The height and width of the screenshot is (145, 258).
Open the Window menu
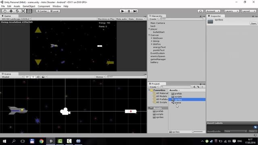56,6
